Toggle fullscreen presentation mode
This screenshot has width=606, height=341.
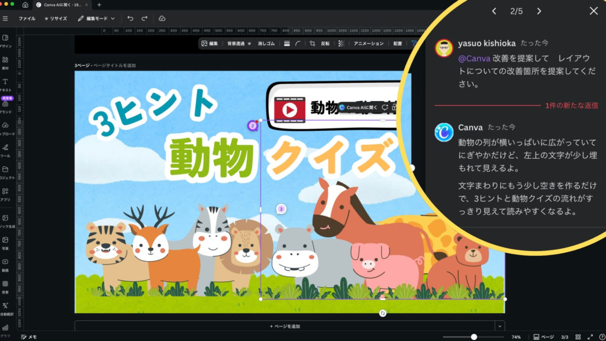590,337
